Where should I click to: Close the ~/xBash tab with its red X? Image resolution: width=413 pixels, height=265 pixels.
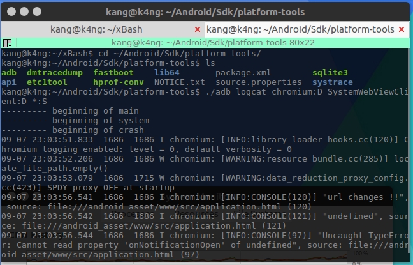click(x=198, y=29)
